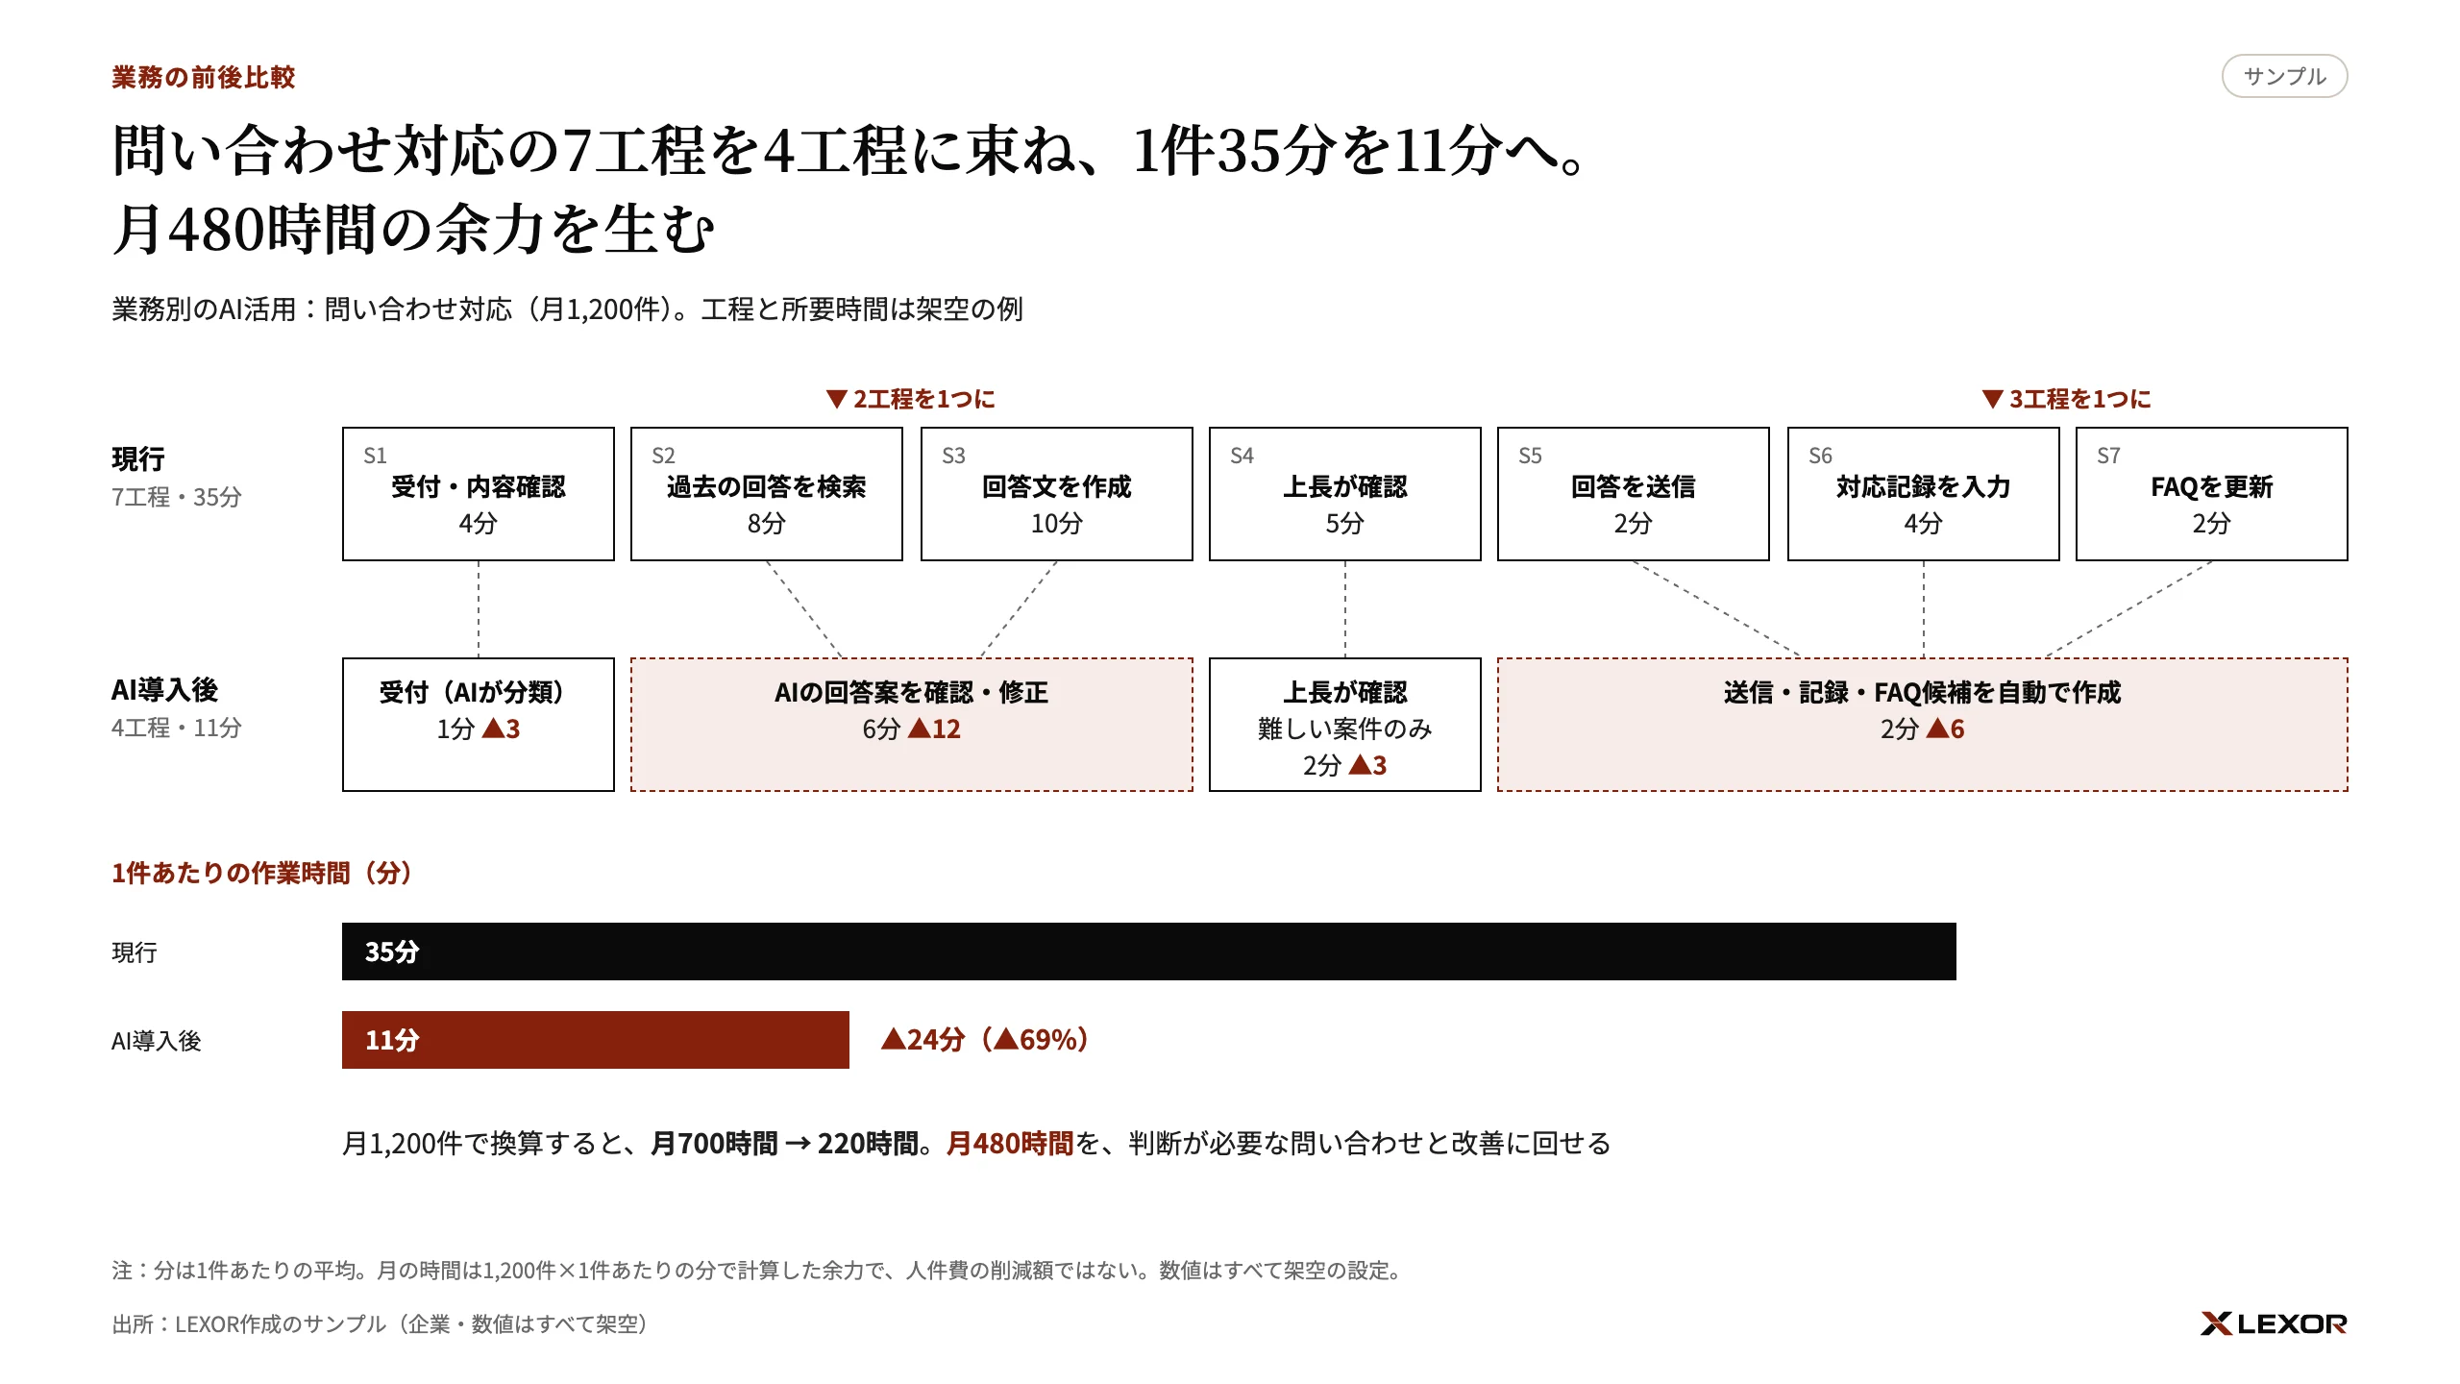Click the ▲24分（▲69%）label

pos(985,1040)
